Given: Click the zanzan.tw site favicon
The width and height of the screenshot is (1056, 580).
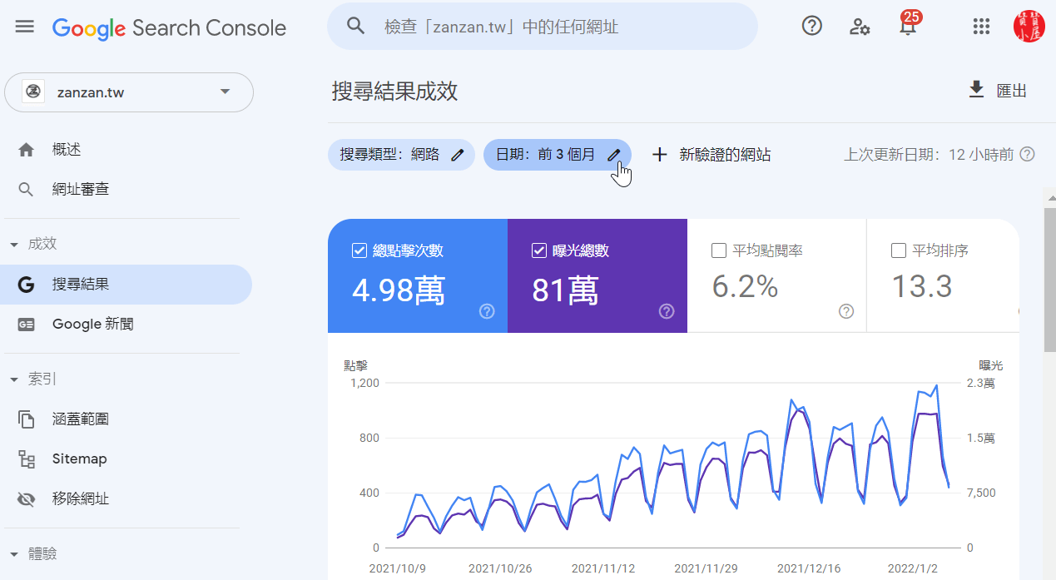Looking at the screenshot, I should tap(33, 92).
